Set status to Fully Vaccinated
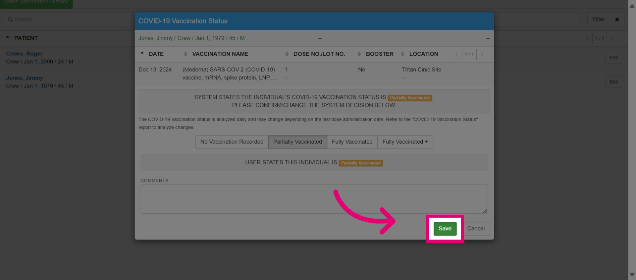Image resolution: width=636 pixels, height=280 pixels. [352, 142]
